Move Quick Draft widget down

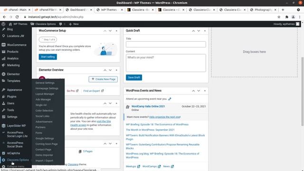(x=199, y=31)
